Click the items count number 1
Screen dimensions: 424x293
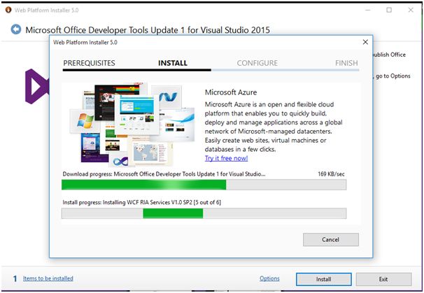[x=15, y=279]
